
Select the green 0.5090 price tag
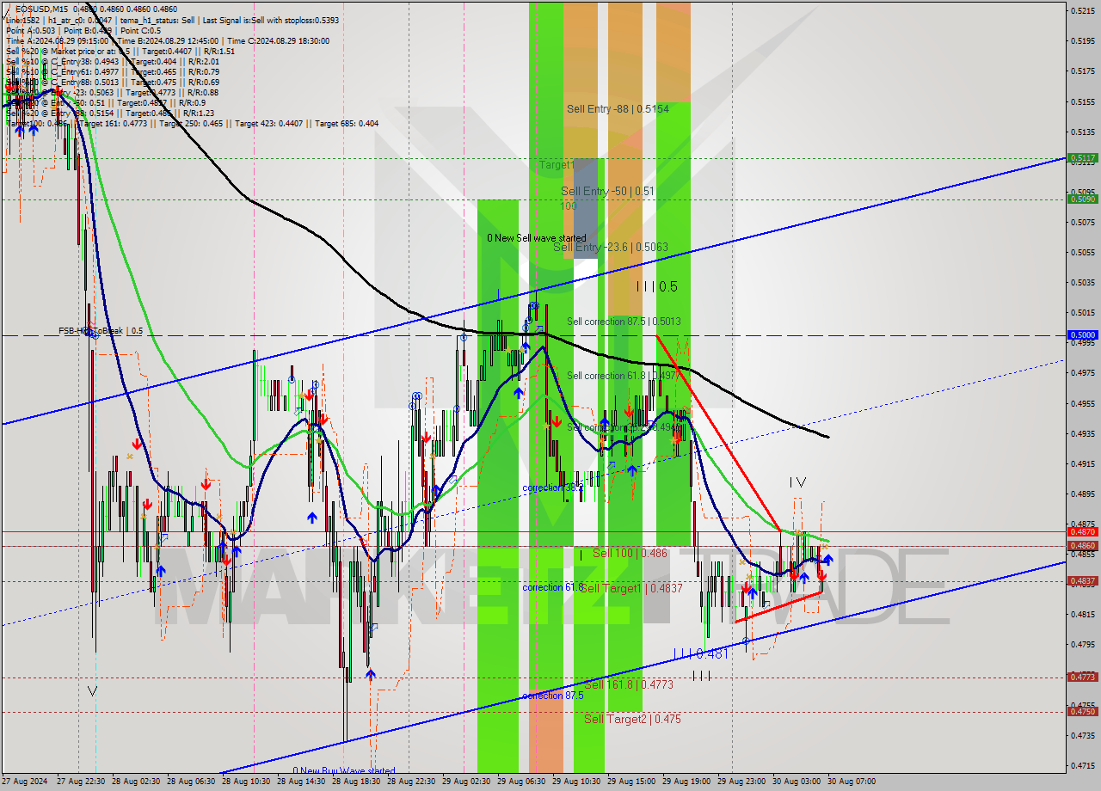(1082, 199)
